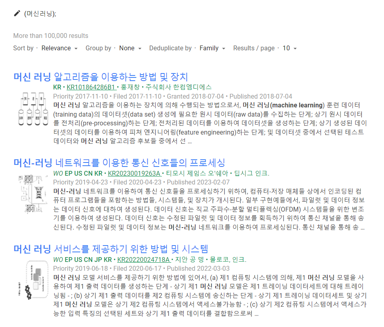Click assignee 주식회사 한컴엠디에스
The image size is (384, 327).
click(x=178, y=87)
